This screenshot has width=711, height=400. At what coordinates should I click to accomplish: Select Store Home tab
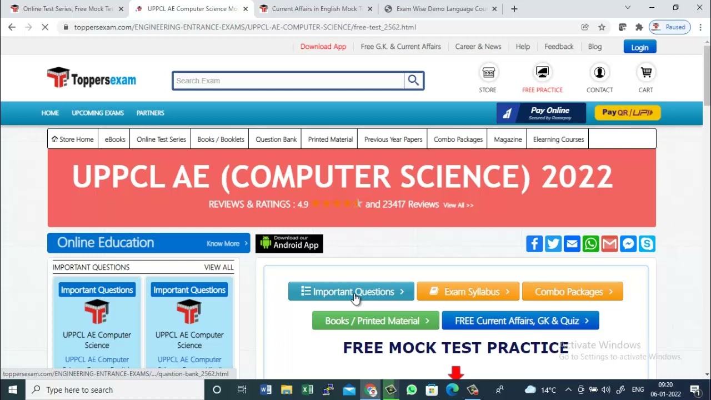(73, 139)
